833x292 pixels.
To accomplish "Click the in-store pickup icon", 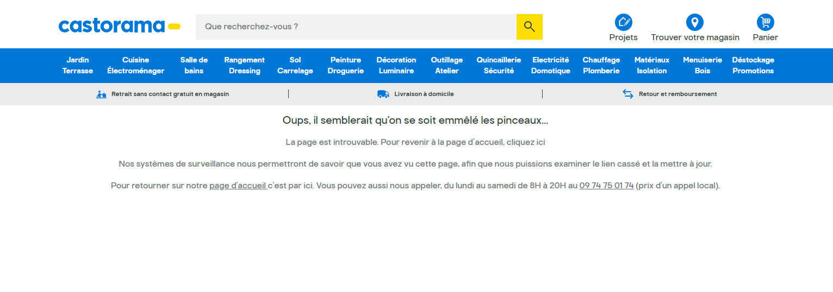I will click(x=101, y=94).
